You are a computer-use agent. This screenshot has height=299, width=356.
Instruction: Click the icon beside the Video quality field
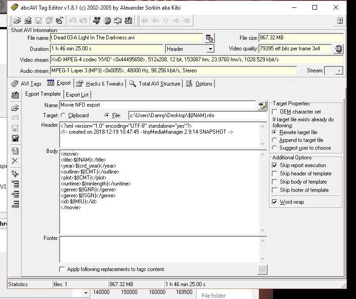[x=338, y=49]
